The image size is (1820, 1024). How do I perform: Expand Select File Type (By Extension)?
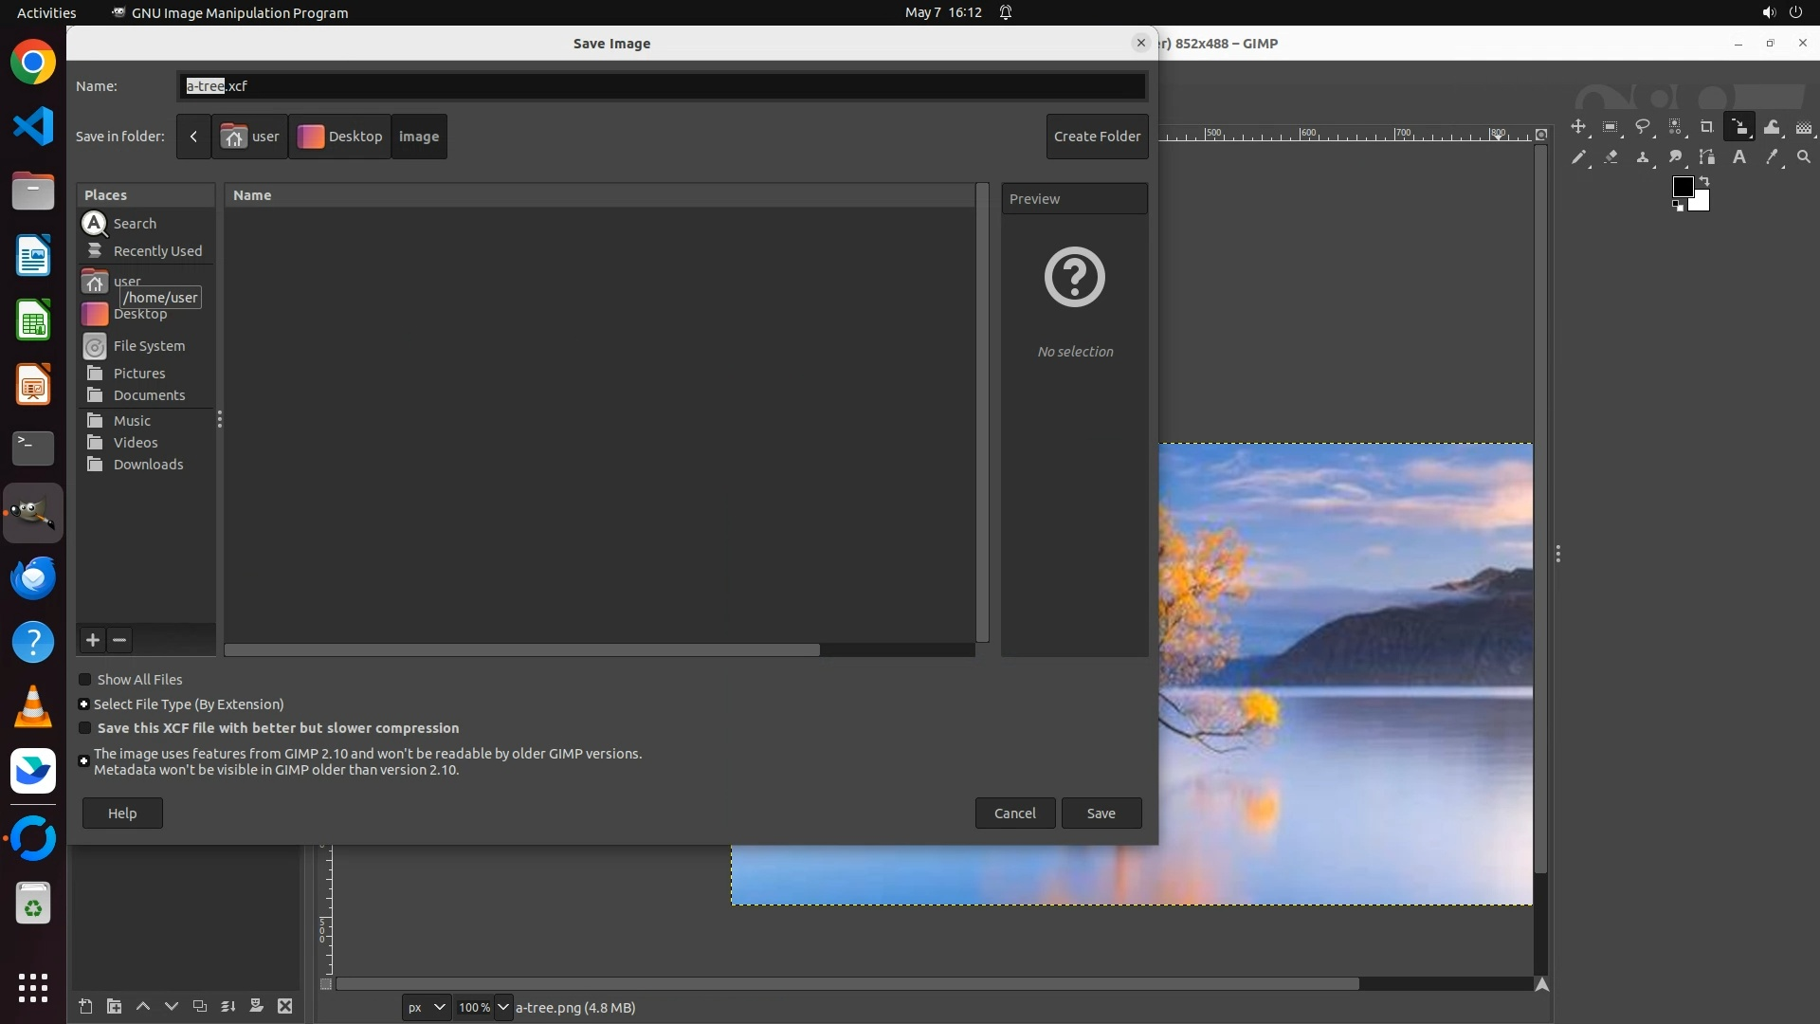tap(84, 704)
